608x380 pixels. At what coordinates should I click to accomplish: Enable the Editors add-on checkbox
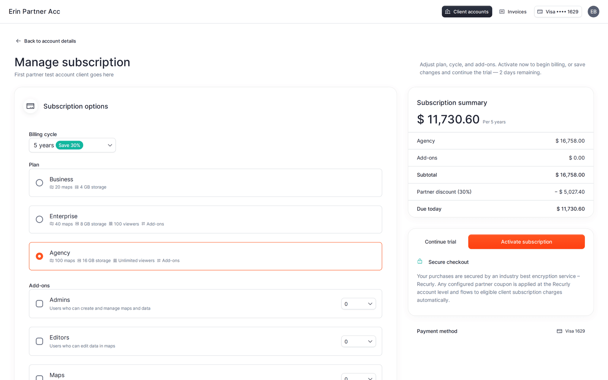coord(40,341)
